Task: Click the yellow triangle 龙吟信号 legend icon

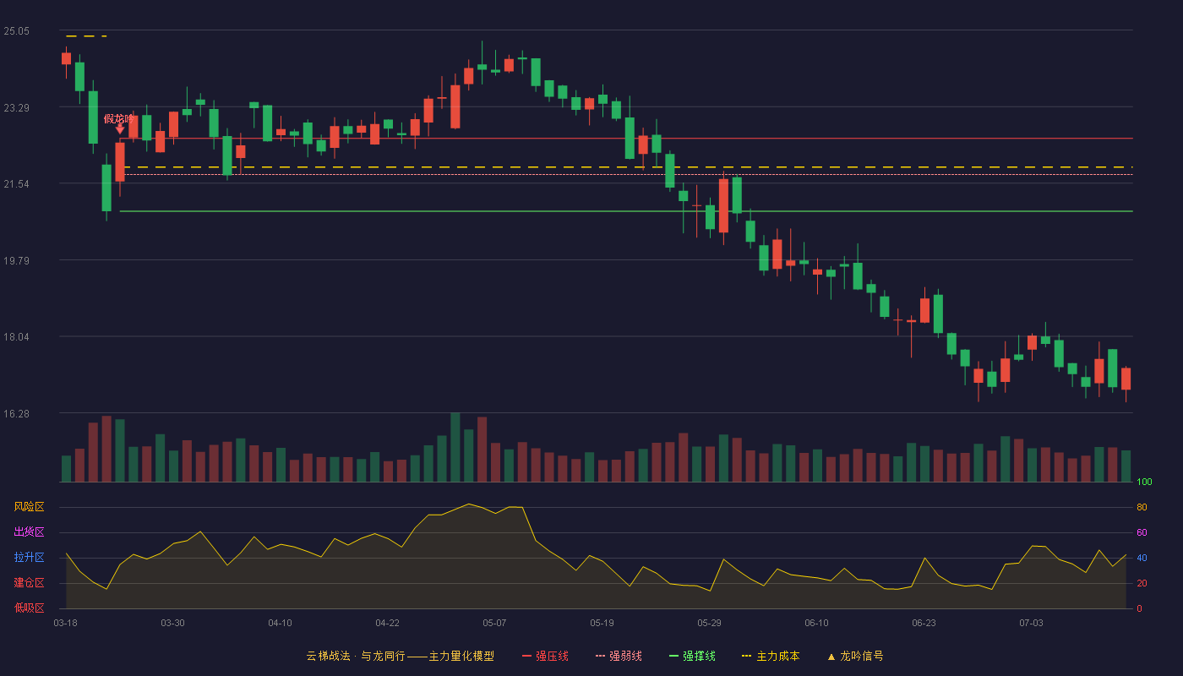Action: [831, 657]
